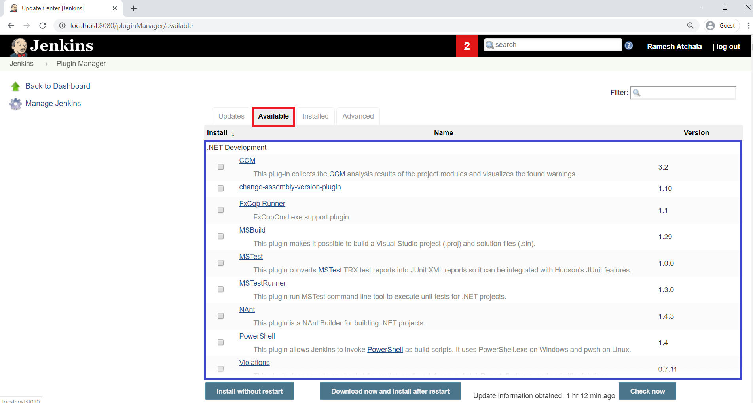Viewport: 753px width, 403px height.
Task: Click the Install column sort arrow
Action: tap(233, 133)
